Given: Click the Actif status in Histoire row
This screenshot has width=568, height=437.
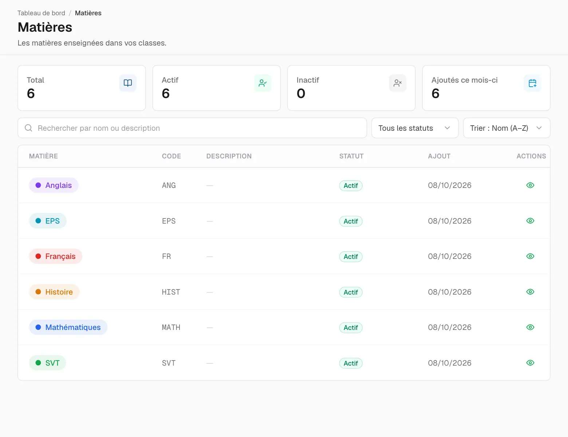Looking at the screenshot, I should point(351,292).
